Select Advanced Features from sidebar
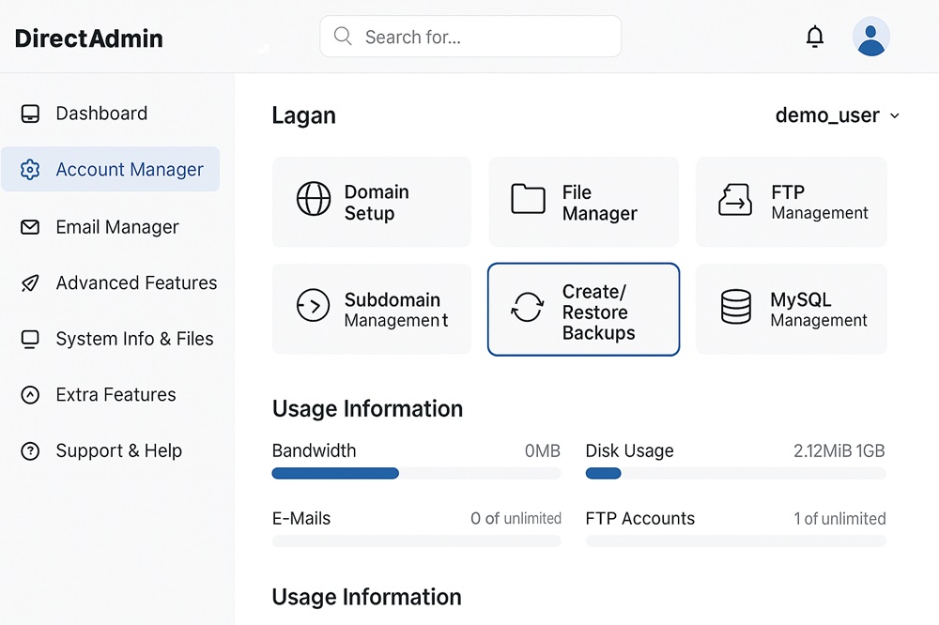 pos(136,282)
